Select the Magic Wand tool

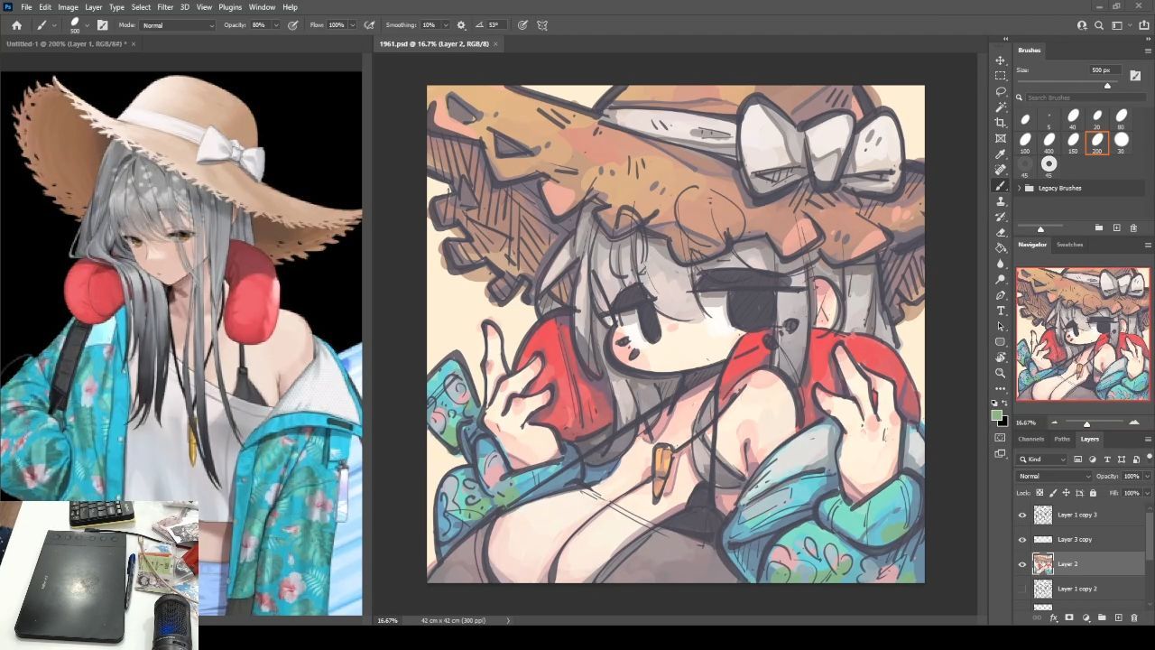1000,107
